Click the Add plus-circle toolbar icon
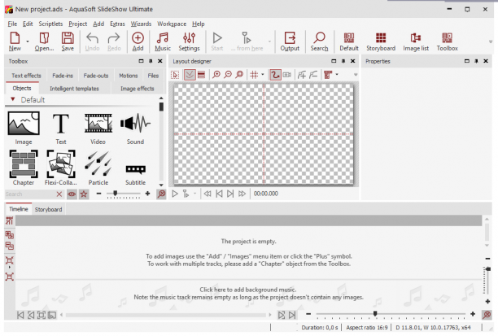The image size is (498, 336). click(138, 41)
